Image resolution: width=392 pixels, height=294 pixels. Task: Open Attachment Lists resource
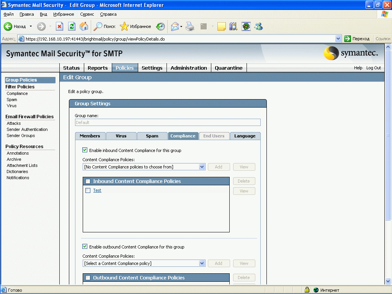[x=22, y=165]
